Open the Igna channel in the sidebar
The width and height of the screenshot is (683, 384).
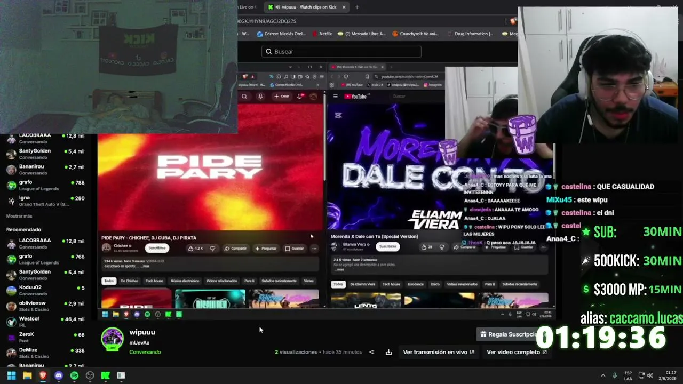tap(45, 201)
